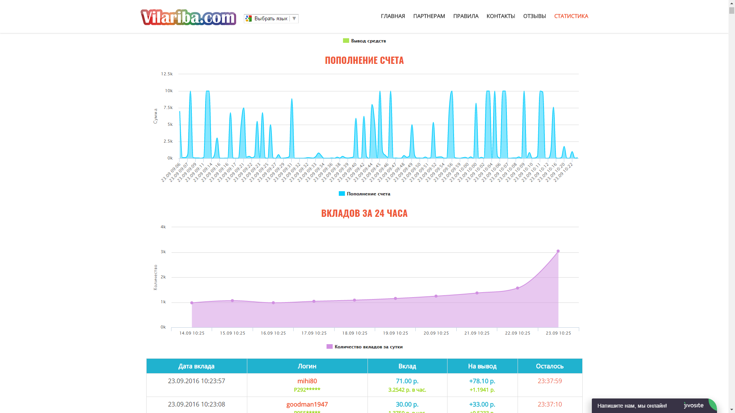This screenshot has height=413, width=735.
Task: Click the Vilariba.com logo
Action: click(188, 17)
